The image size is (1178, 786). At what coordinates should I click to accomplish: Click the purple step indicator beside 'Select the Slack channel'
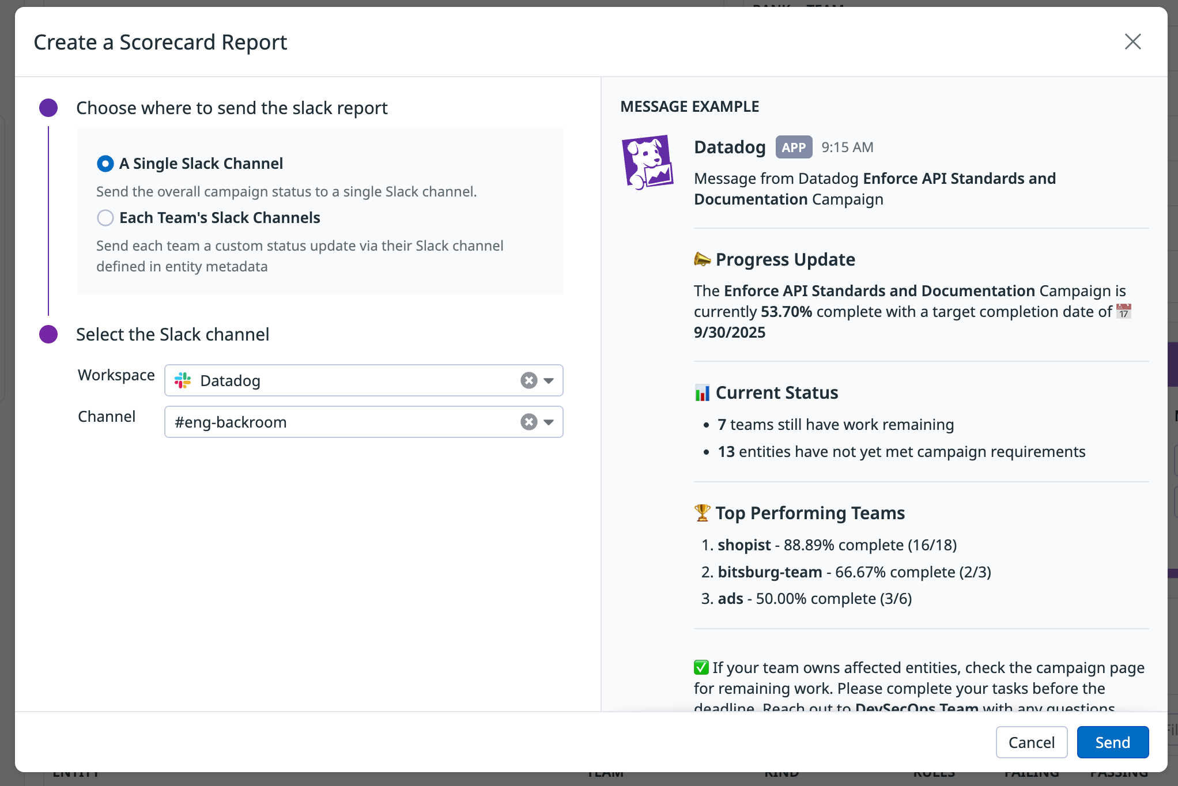pyautogui.click(x=48, y=334)
